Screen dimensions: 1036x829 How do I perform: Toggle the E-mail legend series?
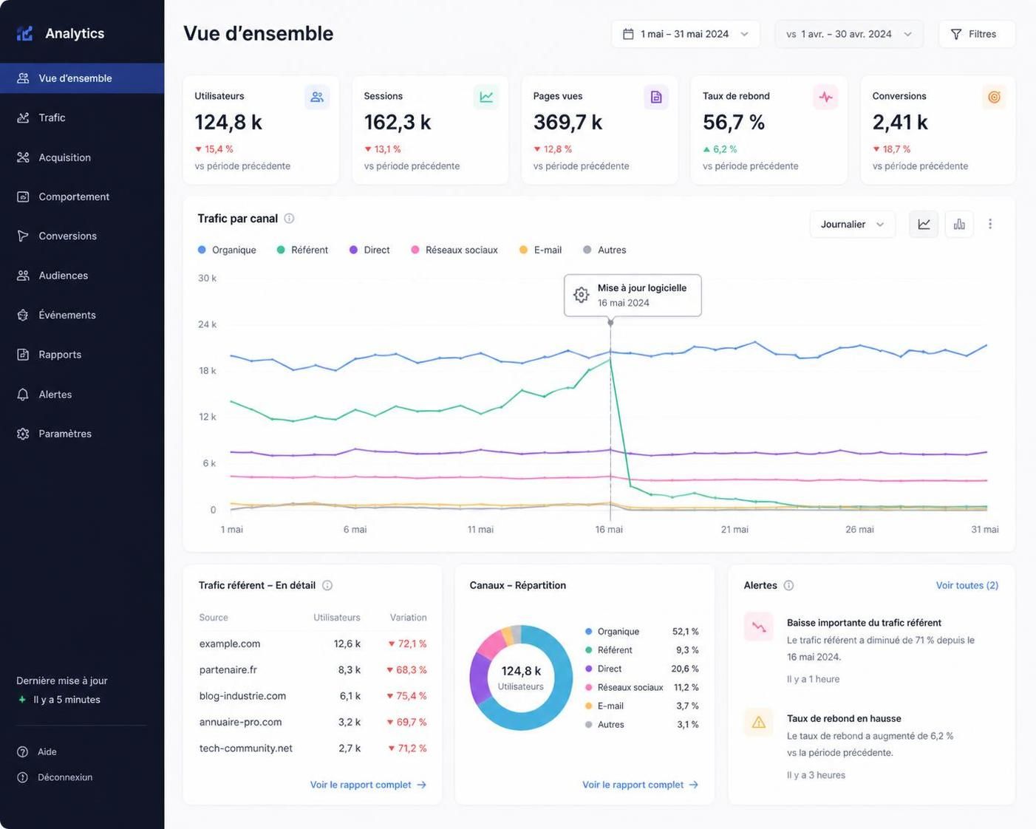(541, 250)
